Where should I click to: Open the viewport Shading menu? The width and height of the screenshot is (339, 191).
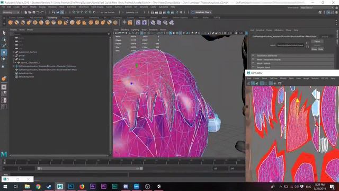click(125, 30)
